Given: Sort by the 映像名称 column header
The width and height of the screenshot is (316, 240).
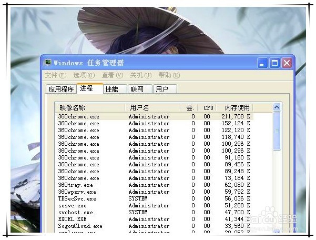Looking at the screenshot, I should point(90,107).
